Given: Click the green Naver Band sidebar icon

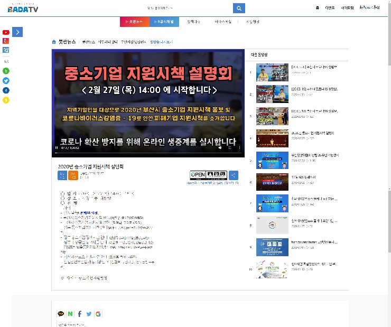Looking at the screenshot, I should pos(6,70).
